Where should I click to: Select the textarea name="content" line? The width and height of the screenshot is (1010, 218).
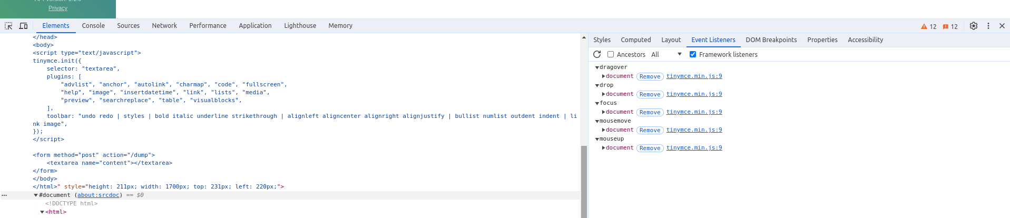pyautogui.click(x=110, y=163)
